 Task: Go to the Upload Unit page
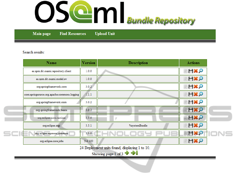click(x=105, y=34)
